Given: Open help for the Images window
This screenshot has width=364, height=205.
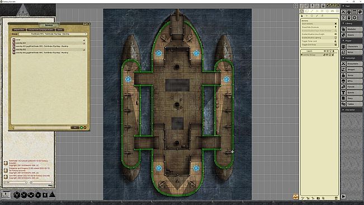Looking at the screenshot, I should (x=85, y=24).
